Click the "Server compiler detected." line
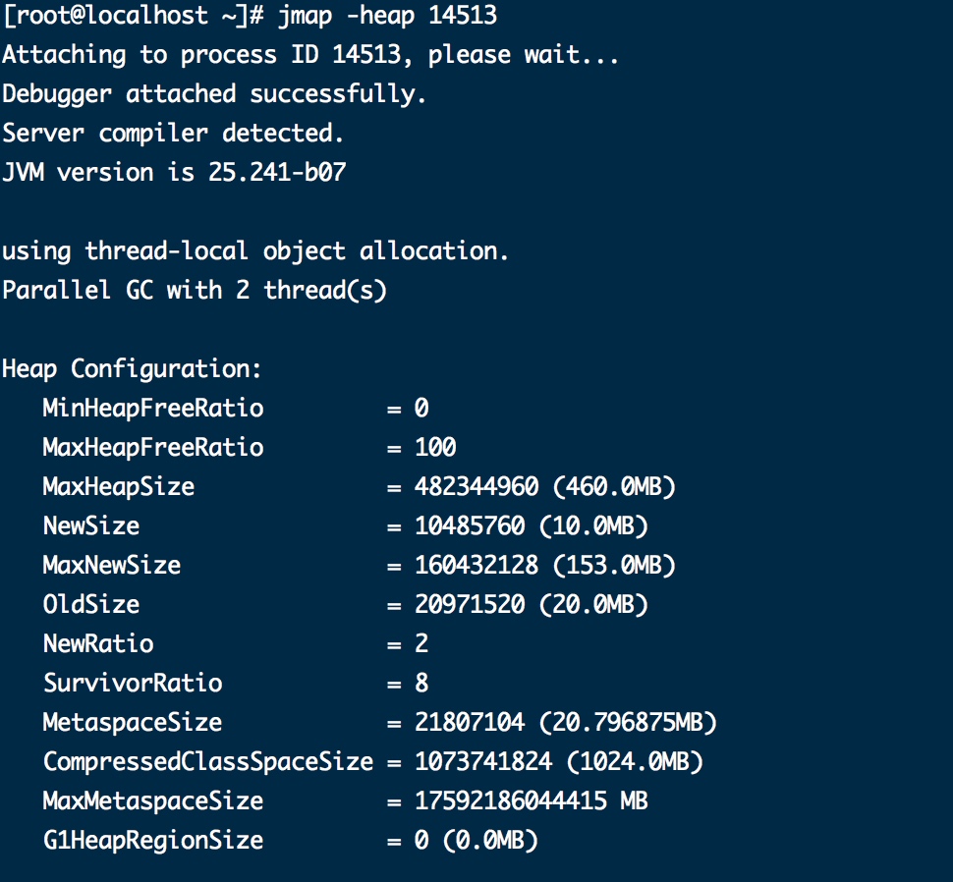Screen dimensions: 953x882 pos(173,134)
